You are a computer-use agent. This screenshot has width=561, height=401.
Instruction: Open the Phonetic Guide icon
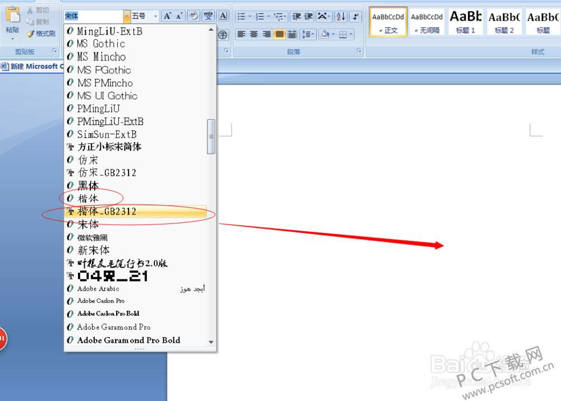click(x=208, y=16)
